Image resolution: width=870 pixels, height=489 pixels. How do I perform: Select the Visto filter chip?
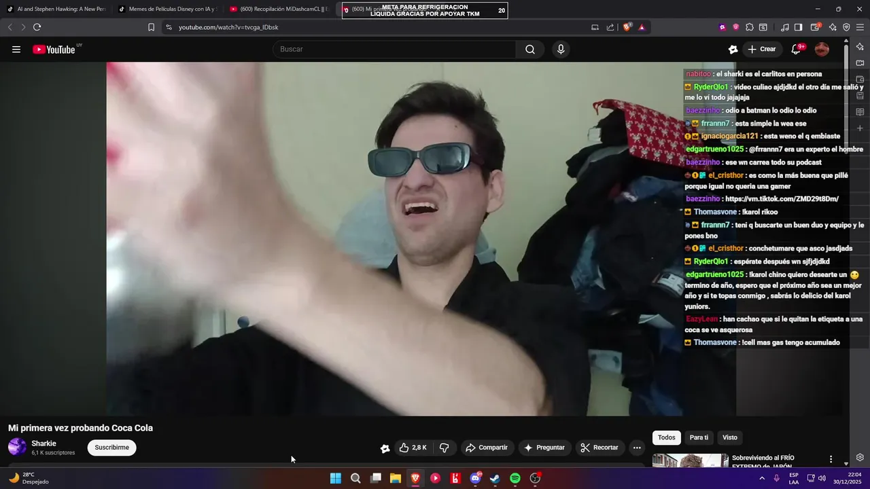pos(730,437)
